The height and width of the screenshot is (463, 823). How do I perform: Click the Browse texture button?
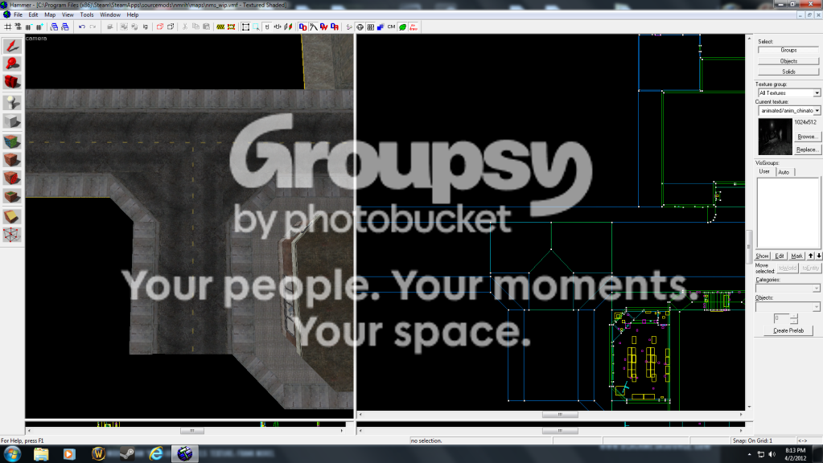[x=807, y=137]
